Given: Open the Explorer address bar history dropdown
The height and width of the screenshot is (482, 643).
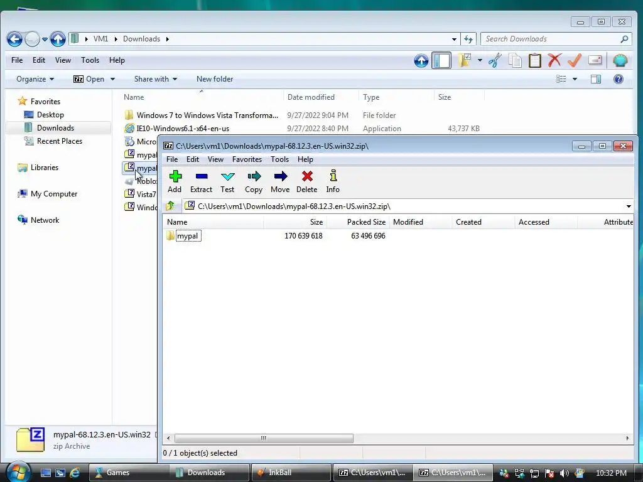Looking at the screenshot, I should 454,39.
